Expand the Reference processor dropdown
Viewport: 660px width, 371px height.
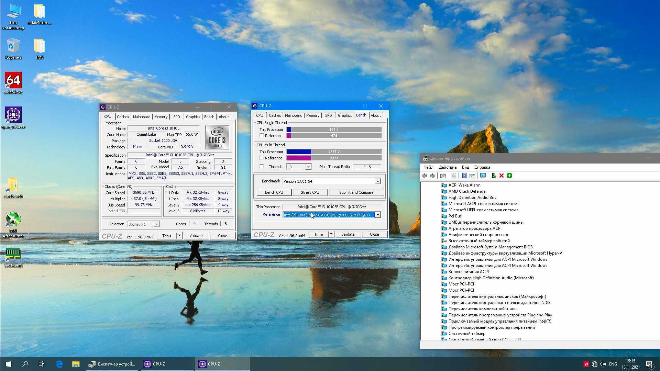377,215
